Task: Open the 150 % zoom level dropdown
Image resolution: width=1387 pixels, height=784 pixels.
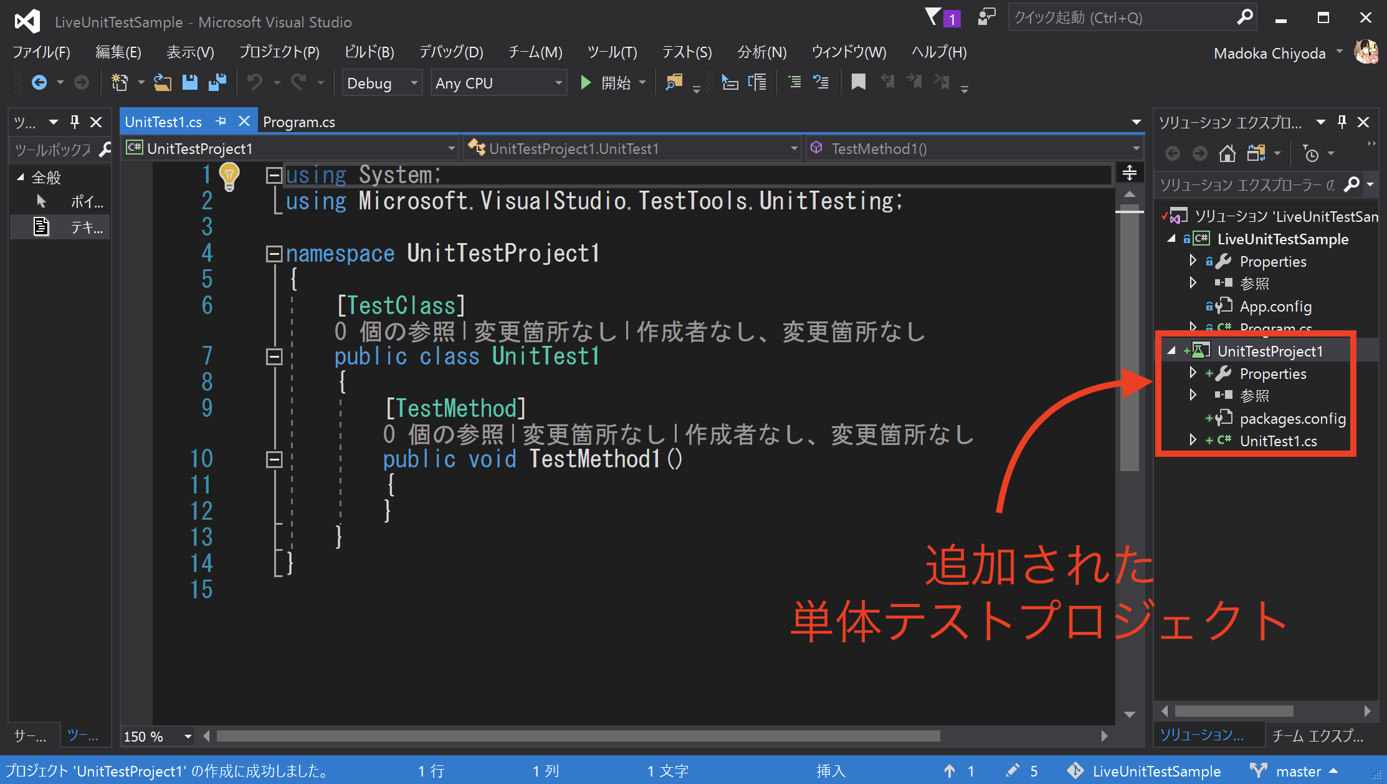Action: click(x=158, y=737)
